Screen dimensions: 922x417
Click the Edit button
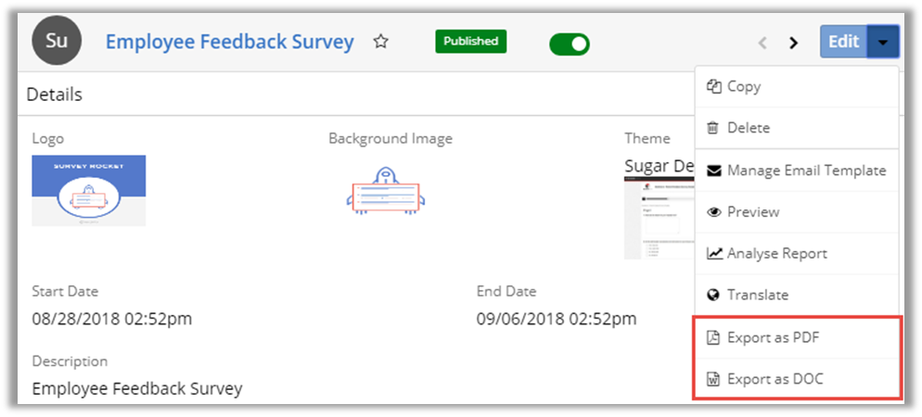click(843, 42)
